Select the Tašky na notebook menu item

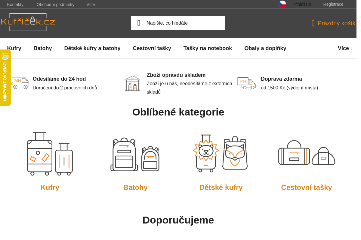[208, 48]
